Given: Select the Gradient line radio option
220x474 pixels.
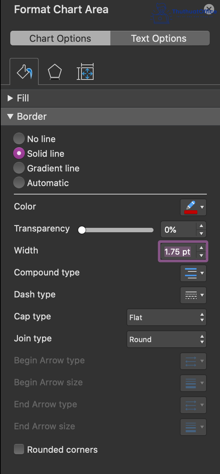Looking at the screenshot, I should [x=19, y=168].
